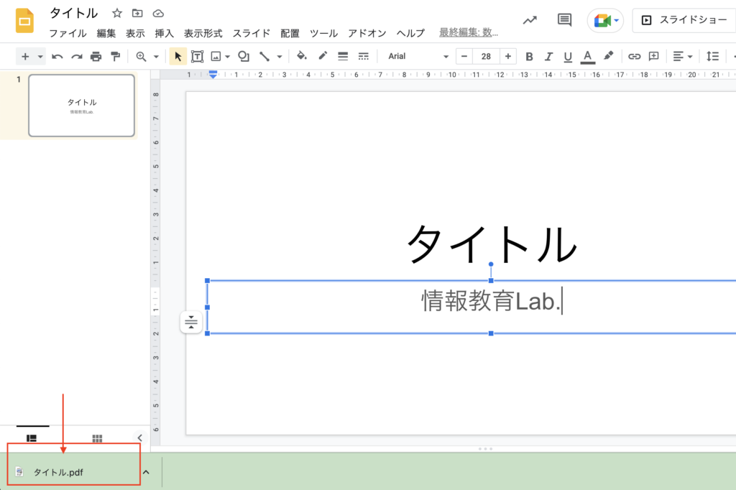Open the shape tool
The width and height of the screenshot is (736, 490).
point(243,57)
